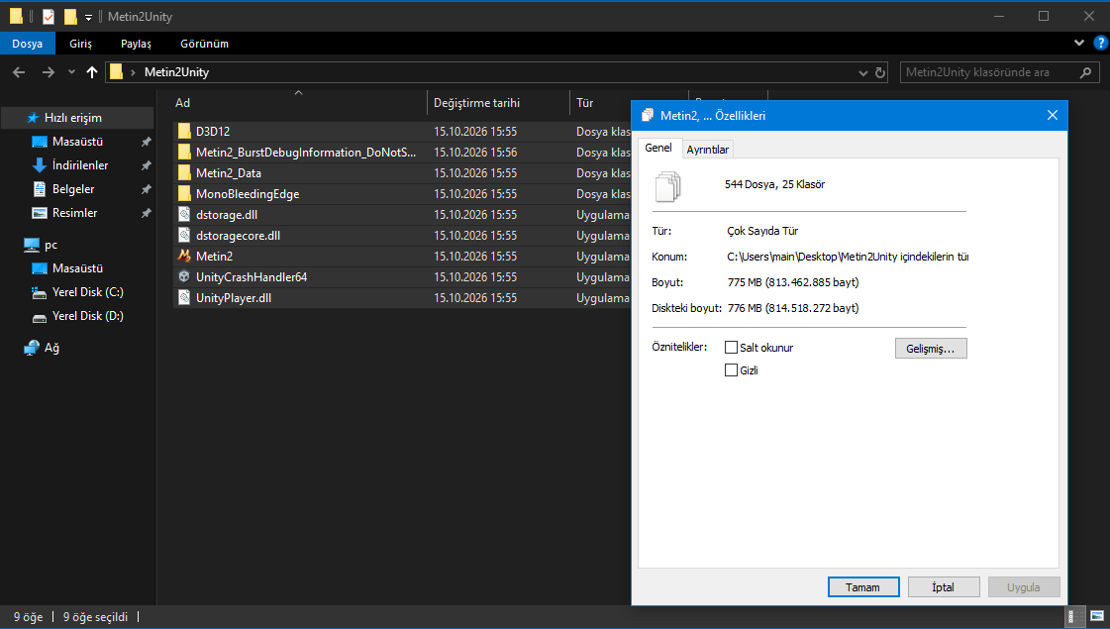Select the UnityCrashHandler64 file icon
Viewport: 1110px width, 629px height.
pyautogui.click(x=184, y=277)
